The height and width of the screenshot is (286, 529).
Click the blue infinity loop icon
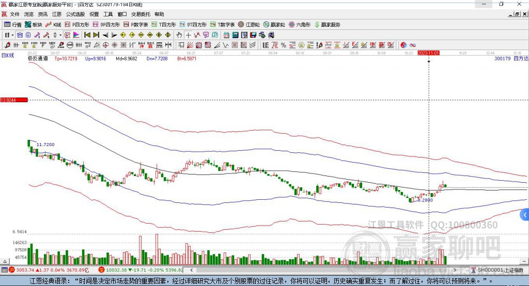pyautogui.click(x=413, y=45)
